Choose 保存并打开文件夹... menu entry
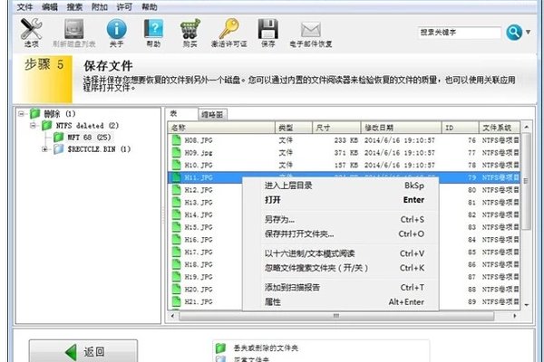The image size is (544, 362). click(340, 233)
